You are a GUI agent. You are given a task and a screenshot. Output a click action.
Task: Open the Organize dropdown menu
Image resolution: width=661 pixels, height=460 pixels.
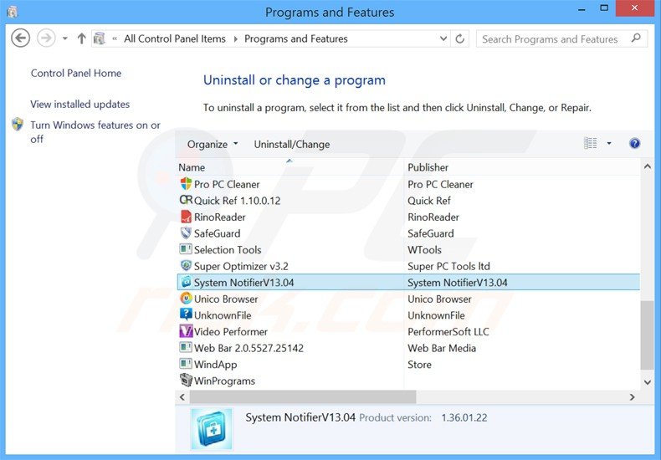pyautogui.click(x=213, y=144)
